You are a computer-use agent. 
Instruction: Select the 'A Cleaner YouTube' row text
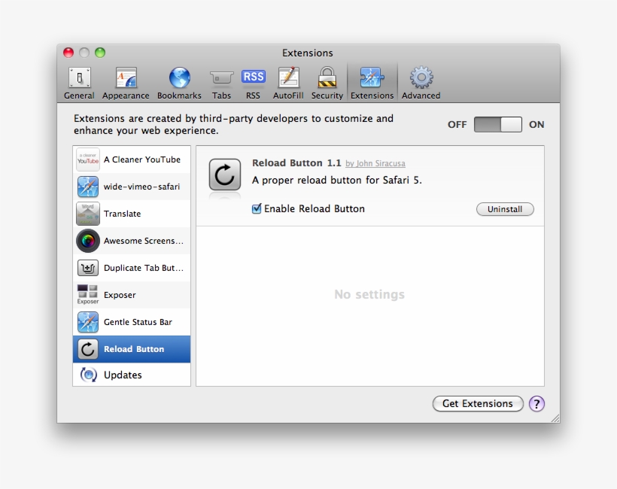pyautogui.click(x=142, y=159)
